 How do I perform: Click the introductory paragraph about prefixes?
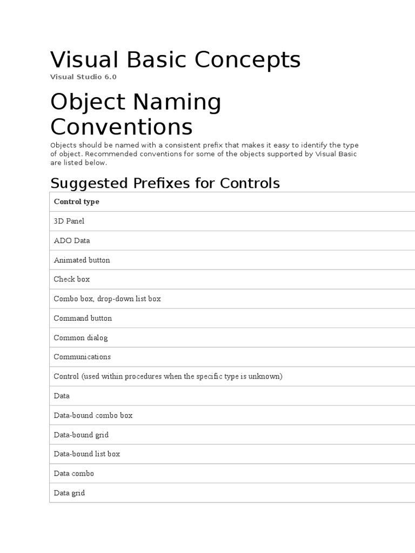click(204, 153)
